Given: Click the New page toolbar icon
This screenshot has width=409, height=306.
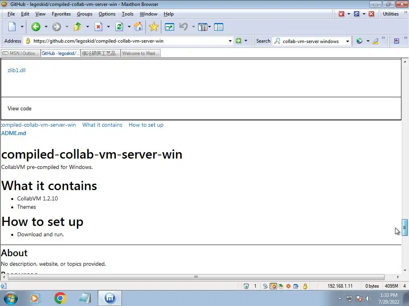Looking at the screenshot, I should click(x=12, y=27).
